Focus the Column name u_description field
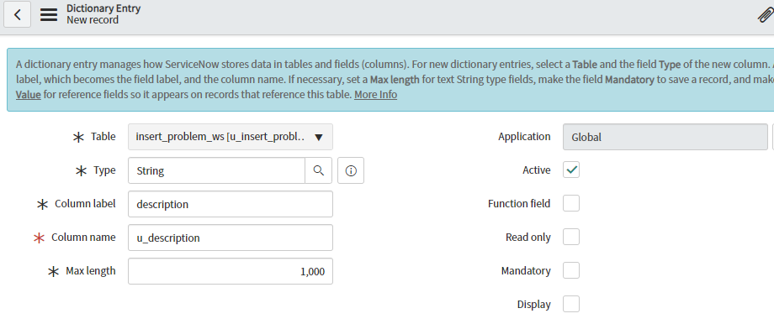 pyautogui.click(x=231, y=238)
